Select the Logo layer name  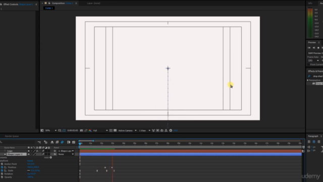[x=10, y=151]
